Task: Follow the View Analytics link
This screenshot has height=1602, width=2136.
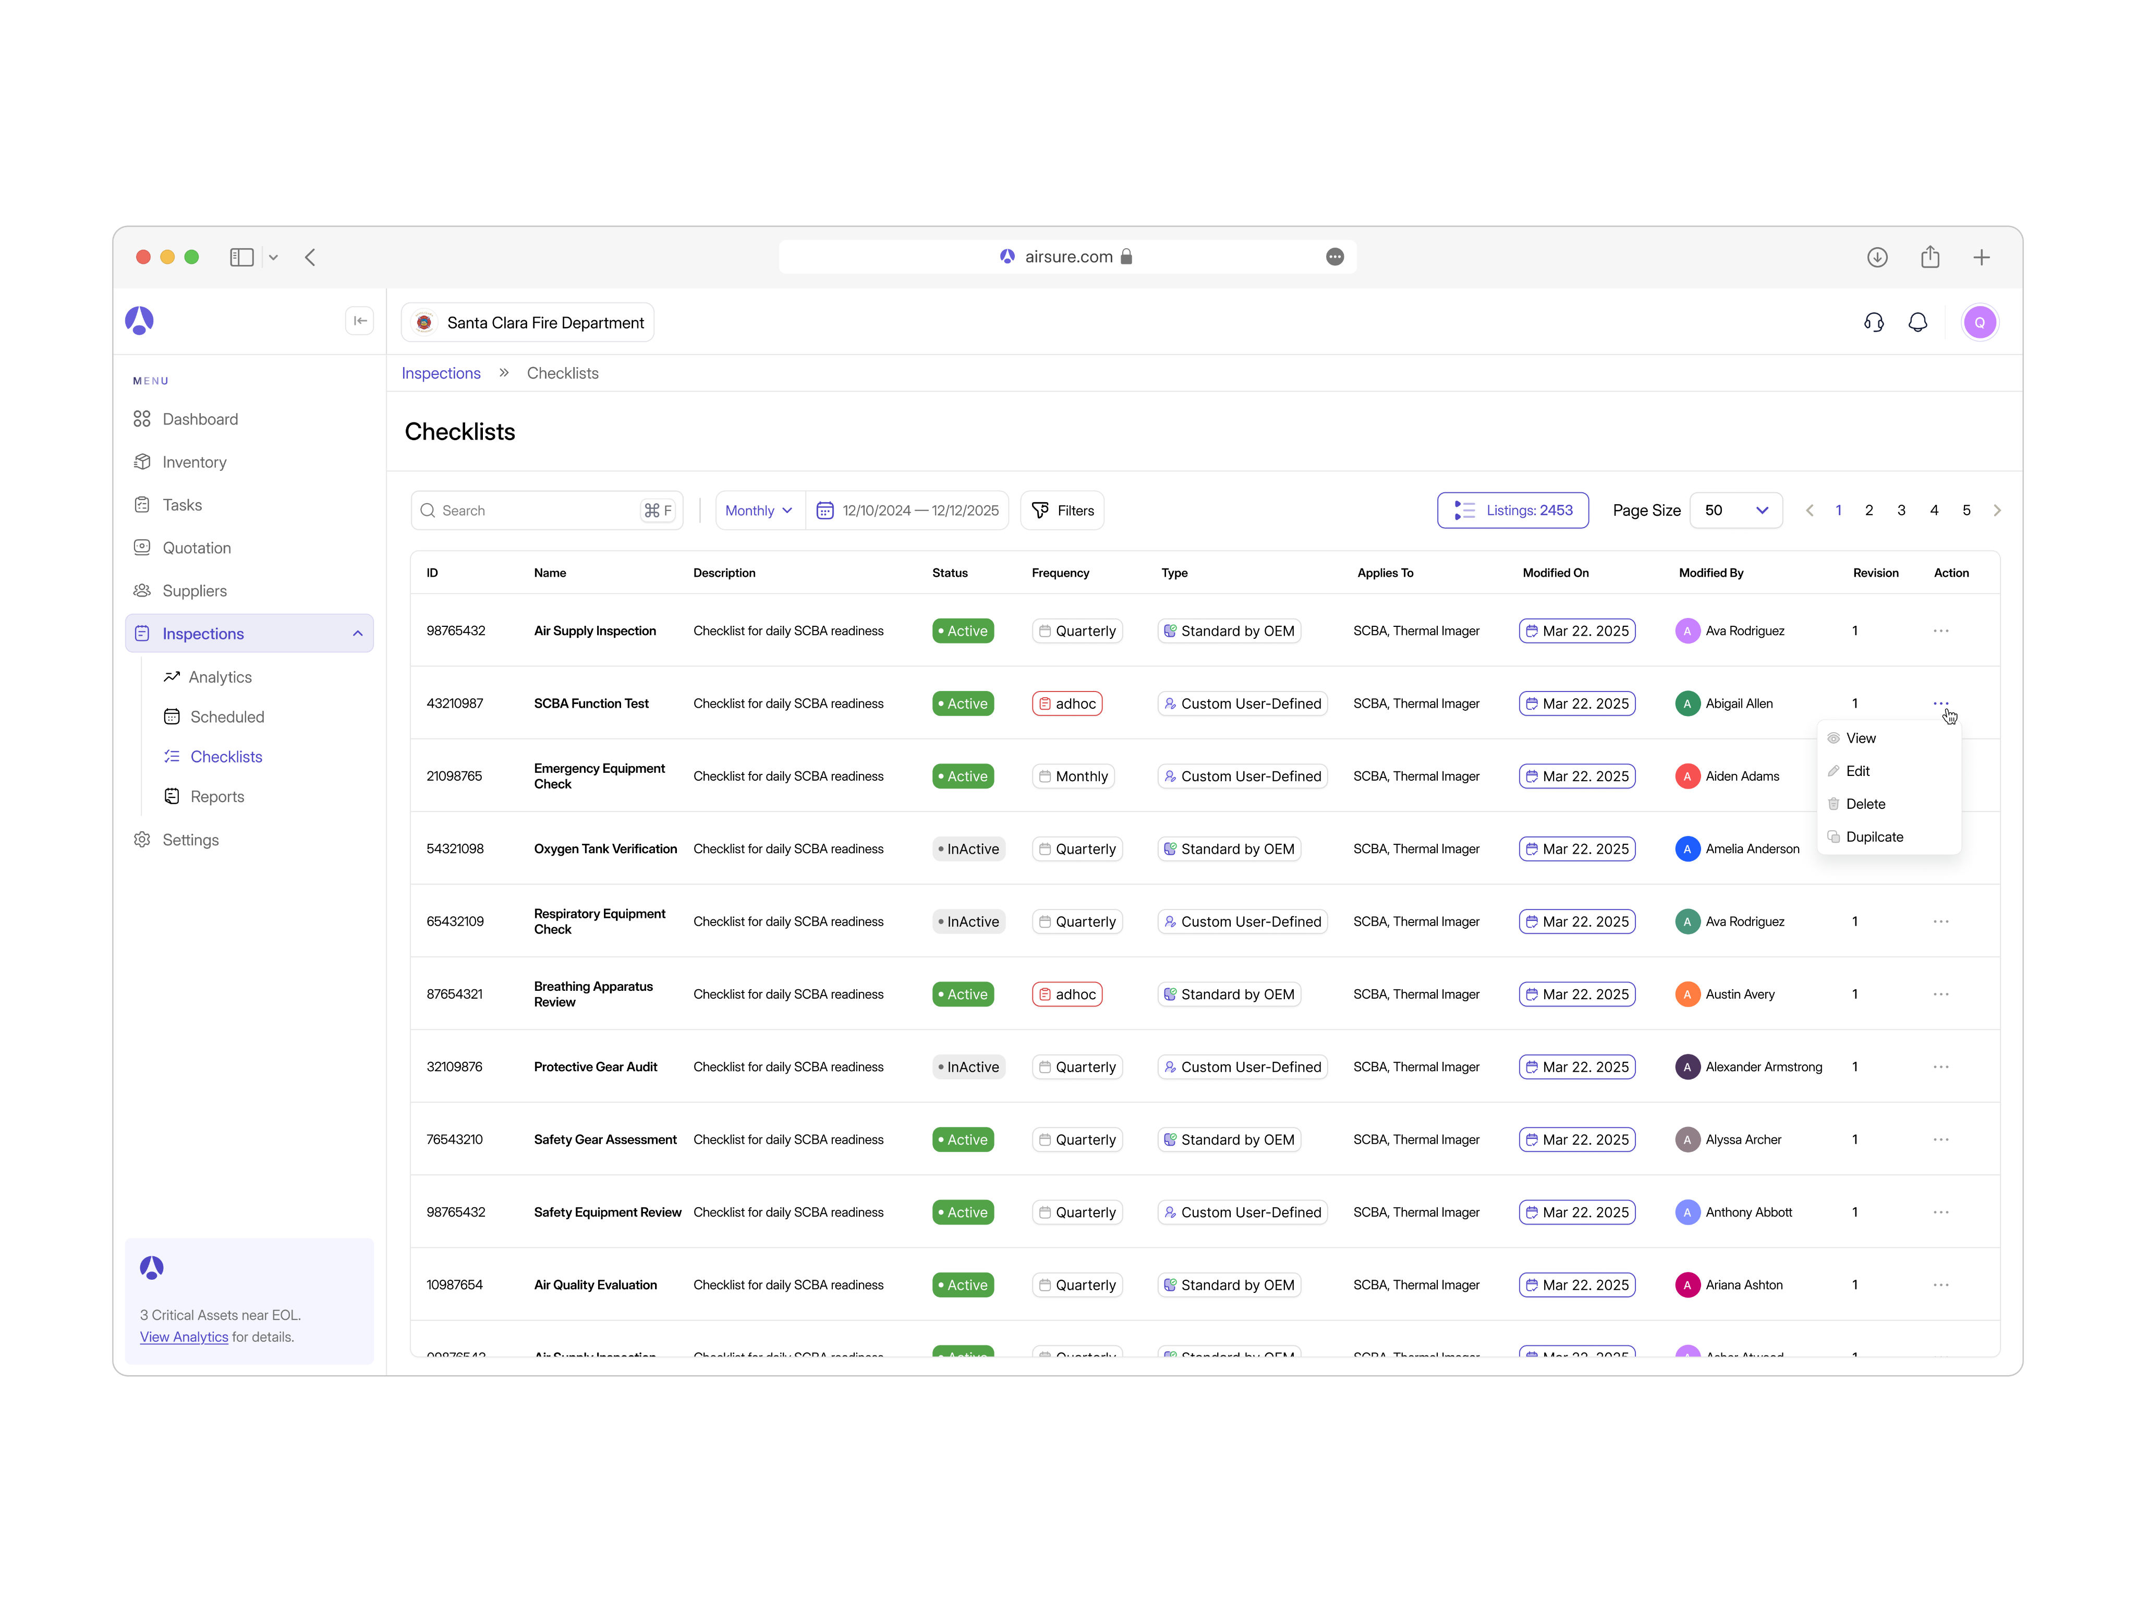Action: click(x=184, y=1337)
